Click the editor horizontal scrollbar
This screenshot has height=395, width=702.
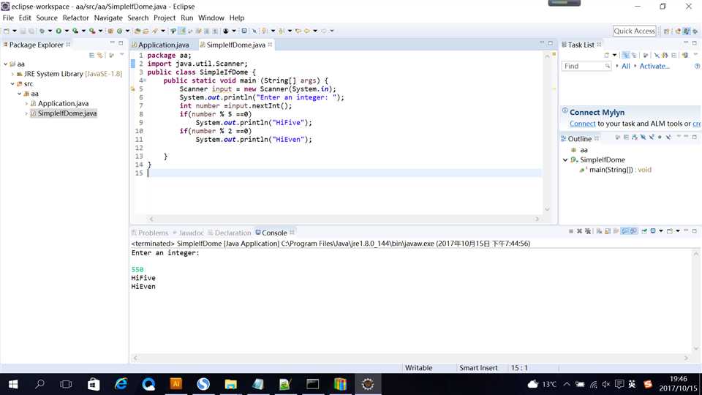coord(344,219)
